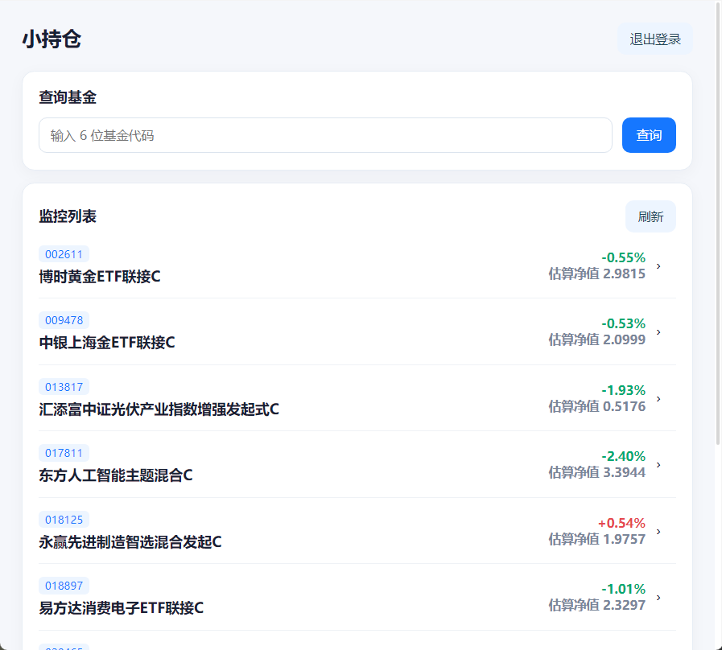
Task: Click the 小持仓 app title
Action: [x=52, y=39]
